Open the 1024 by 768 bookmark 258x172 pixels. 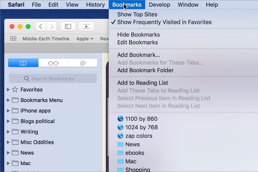(142, 127)
